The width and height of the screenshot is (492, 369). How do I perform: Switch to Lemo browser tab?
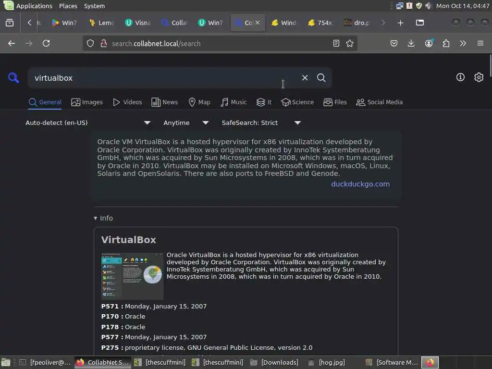pos(102,23)
